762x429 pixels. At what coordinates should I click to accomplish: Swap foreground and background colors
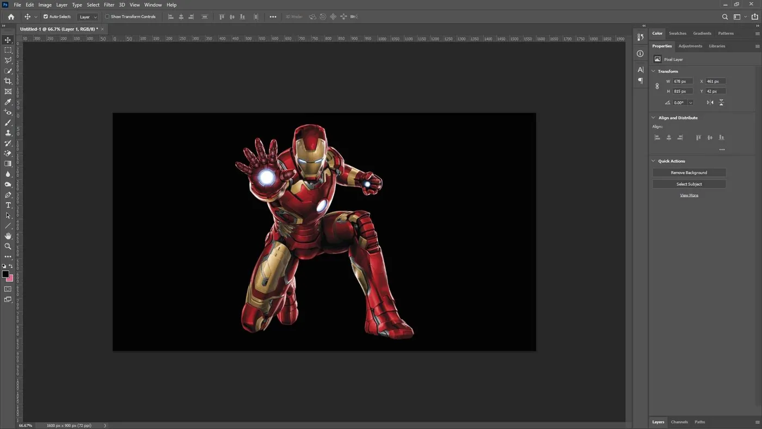11,266
